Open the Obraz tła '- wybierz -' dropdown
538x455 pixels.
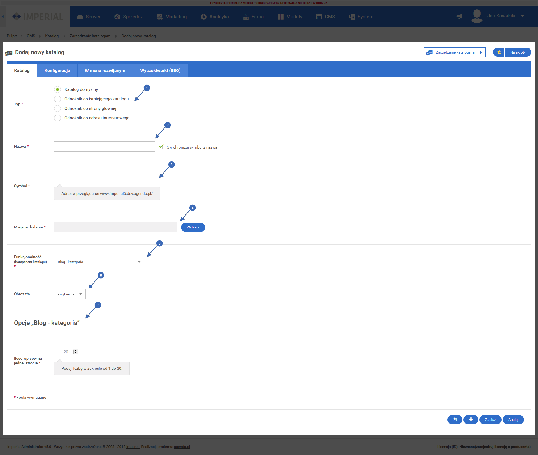70,294
